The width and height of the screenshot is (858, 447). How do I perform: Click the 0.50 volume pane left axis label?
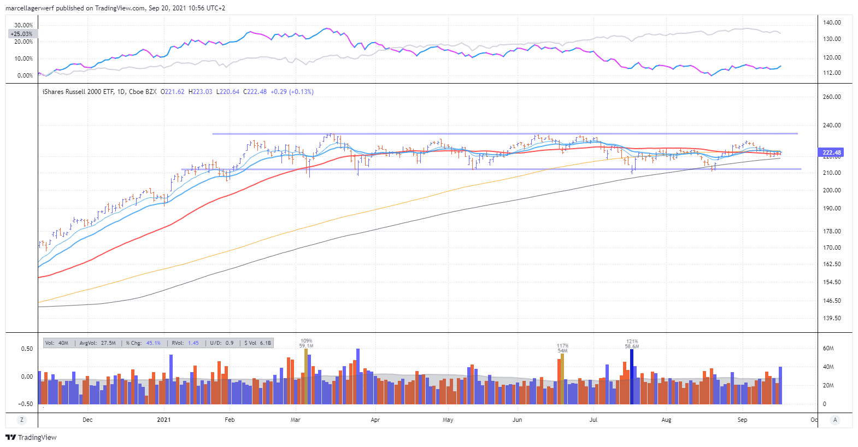point(27,349)
